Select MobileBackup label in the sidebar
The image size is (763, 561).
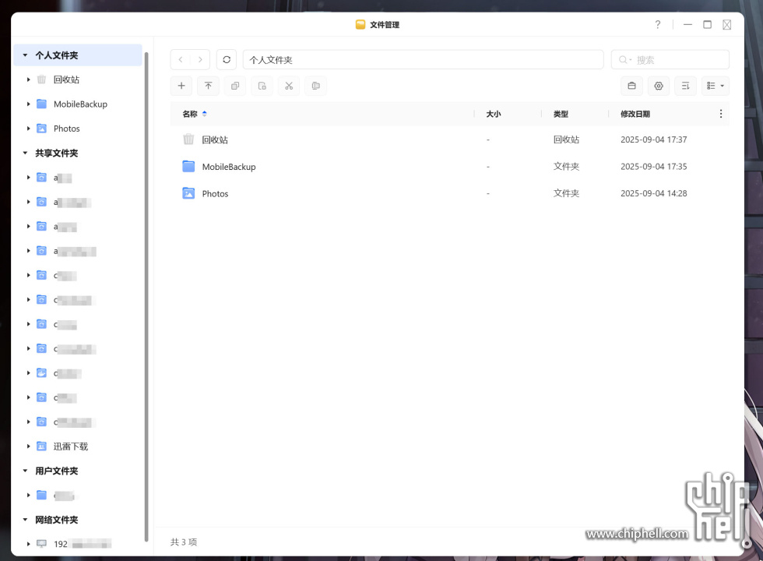80,104
